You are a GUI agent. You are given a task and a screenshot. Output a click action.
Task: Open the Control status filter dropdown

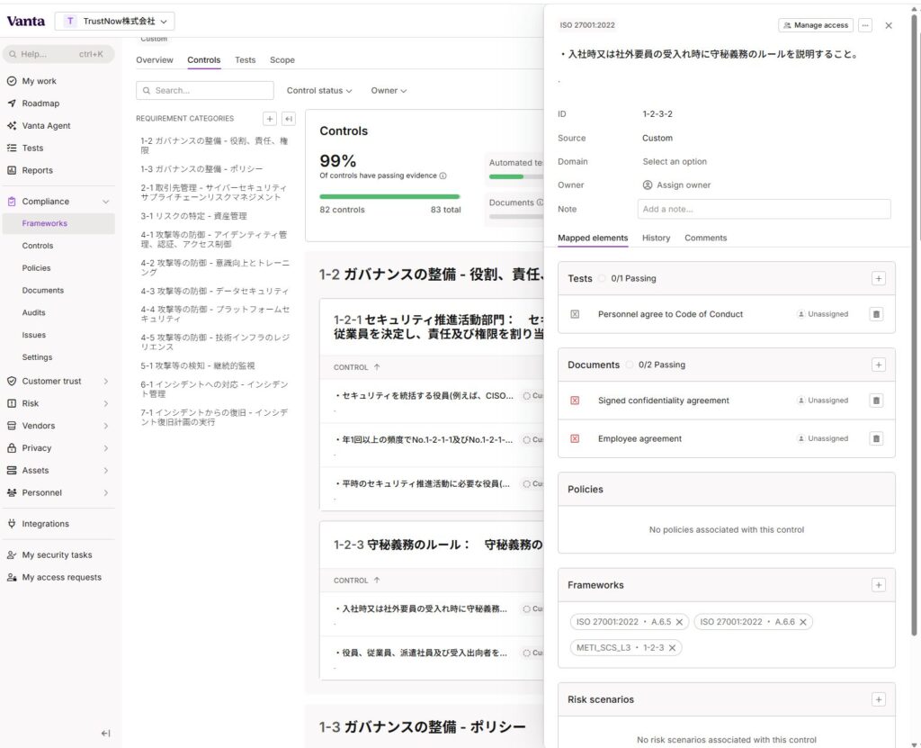[x=319, y=91]
